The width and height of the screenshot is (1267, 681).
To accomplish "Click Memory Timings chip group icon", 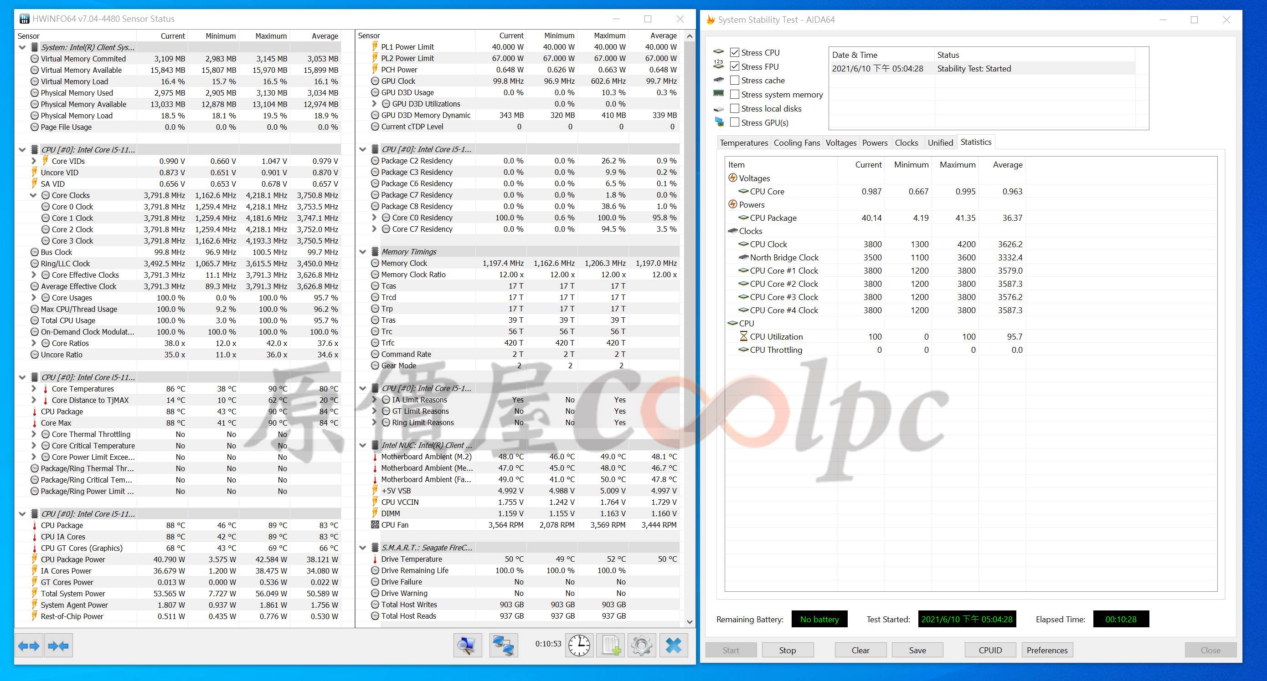I will tap(375, 252).
